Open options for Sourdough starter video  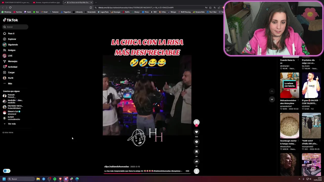coord(298,141)
